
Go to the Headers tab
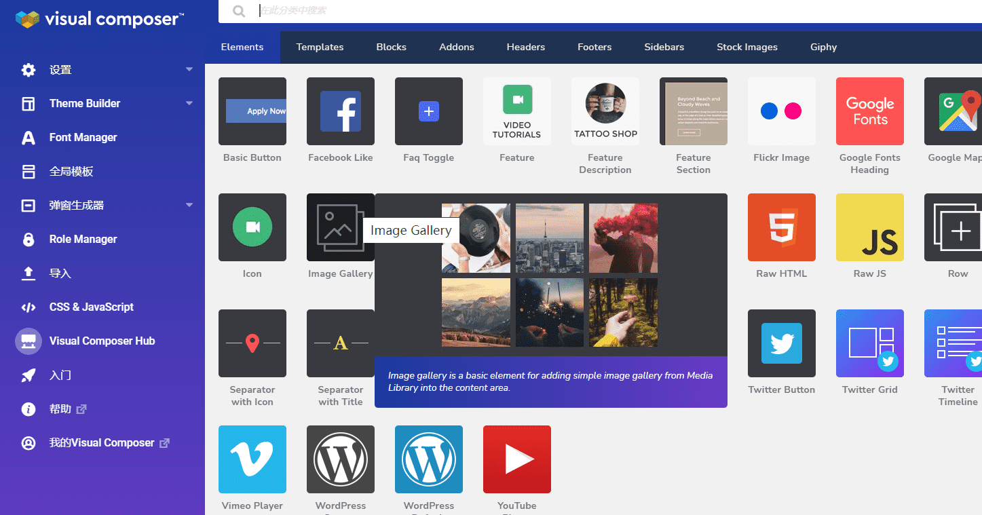point(526,47)
